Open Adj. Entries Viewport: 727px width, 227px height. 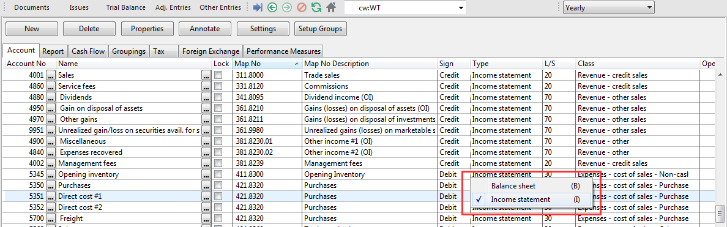click(x=173, y=7)
